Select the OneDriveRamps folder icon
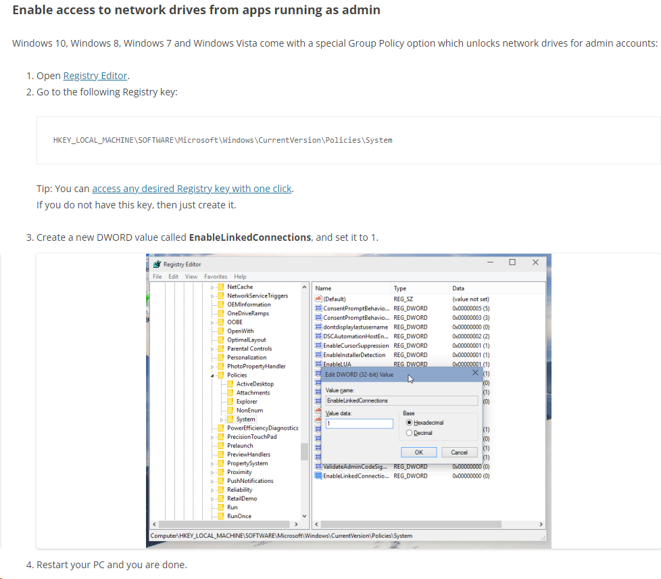The width and height of the screenshot is (661, 579). (220, 314)
